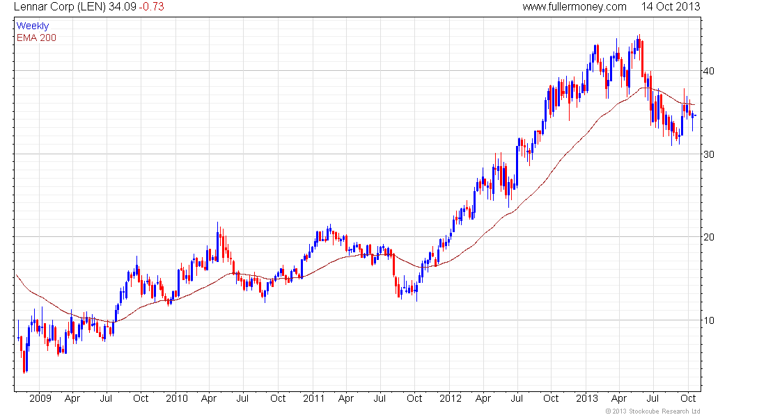766x417 pixels.
Task: Click the Apr label after 2009
Action: coord(72,398)
